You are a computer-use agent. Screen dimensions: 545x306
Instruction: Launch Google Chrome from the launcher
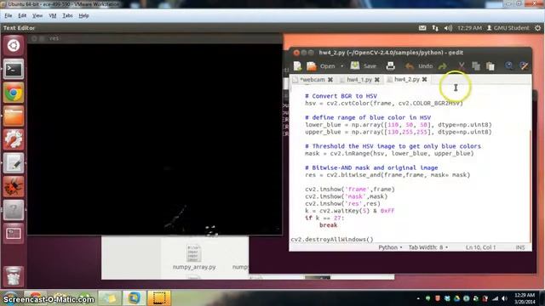(x=14, y=93)
